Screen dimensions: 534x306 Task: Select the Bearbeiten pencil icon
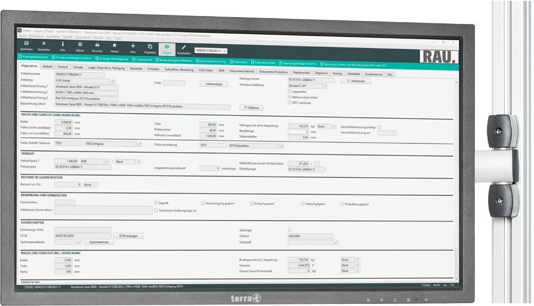tap(184, 48)
